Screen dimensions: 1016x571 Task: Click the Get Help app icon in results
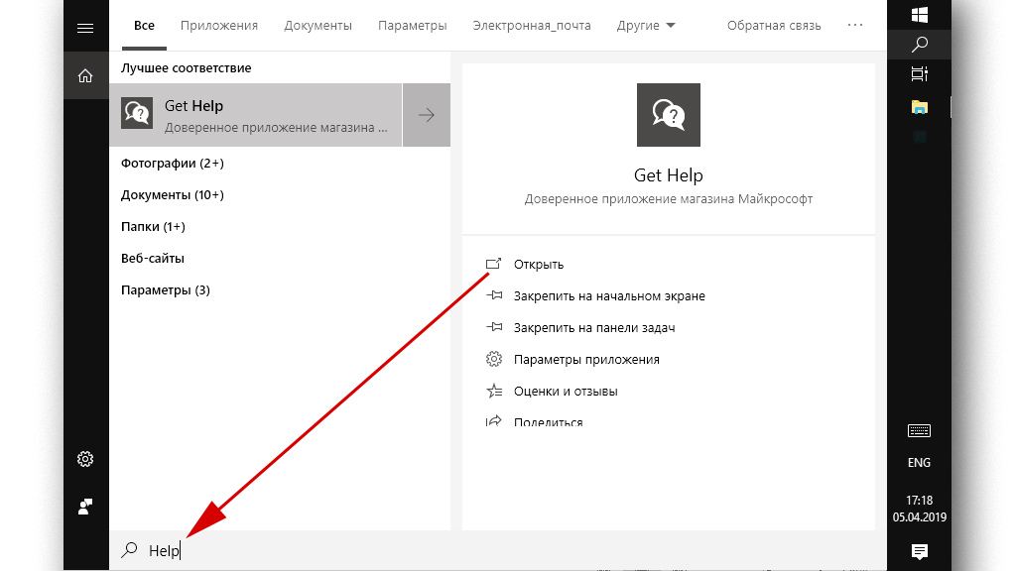coord(137,113)
